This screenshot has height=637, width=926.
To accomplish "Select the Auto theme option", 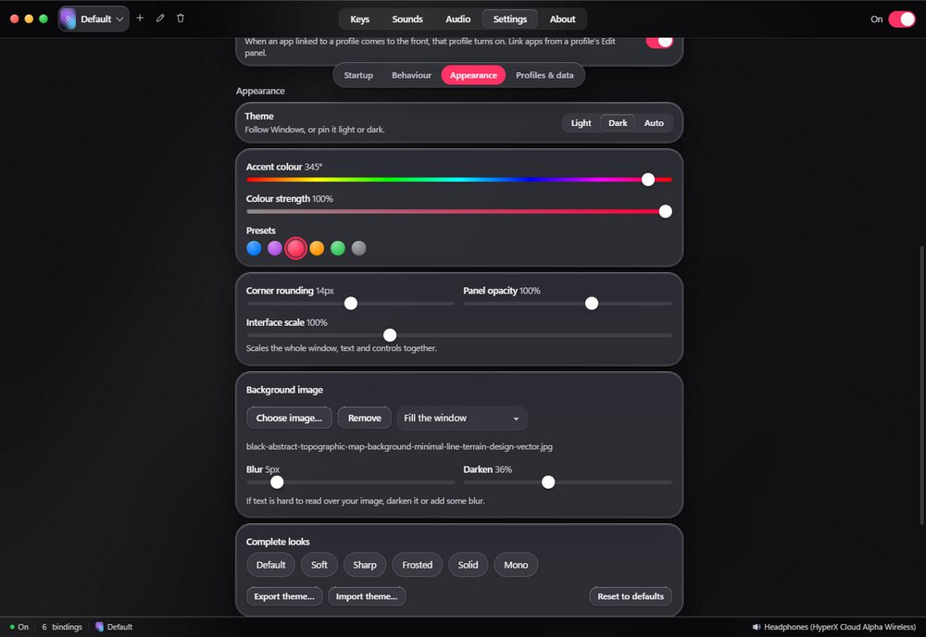I will click(654, 123).
